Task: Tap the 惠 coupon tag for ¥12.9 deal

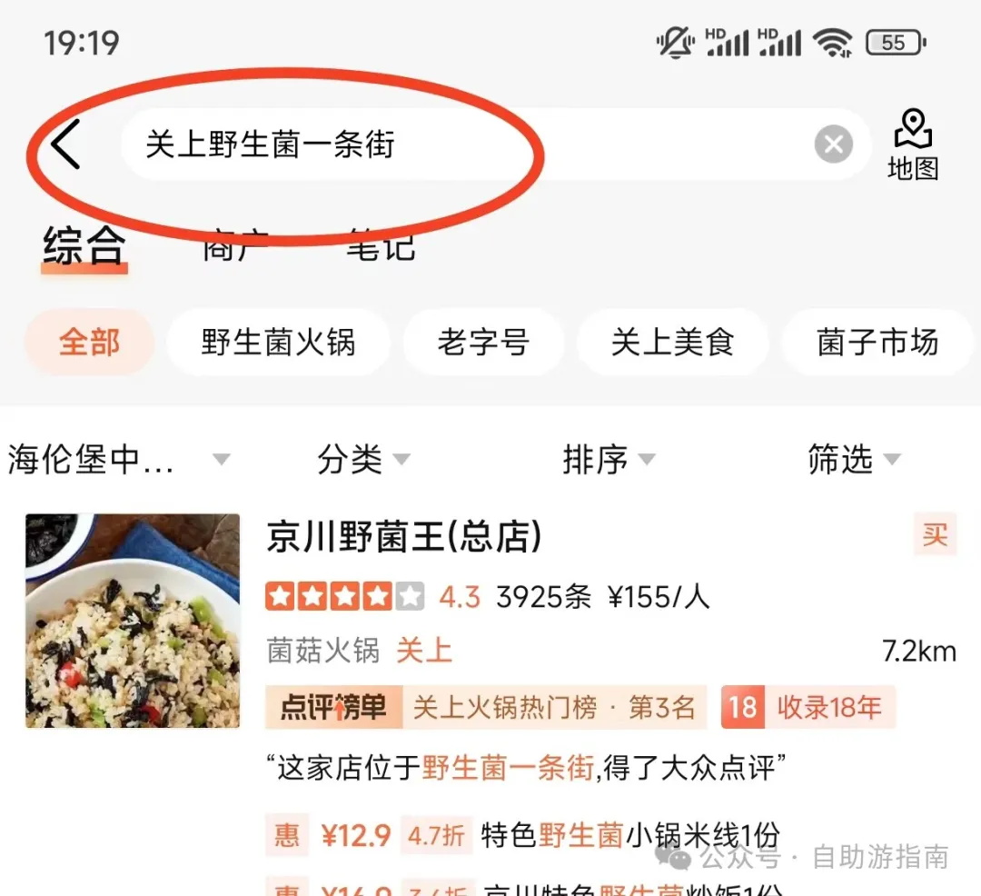Action: [286, 835]
